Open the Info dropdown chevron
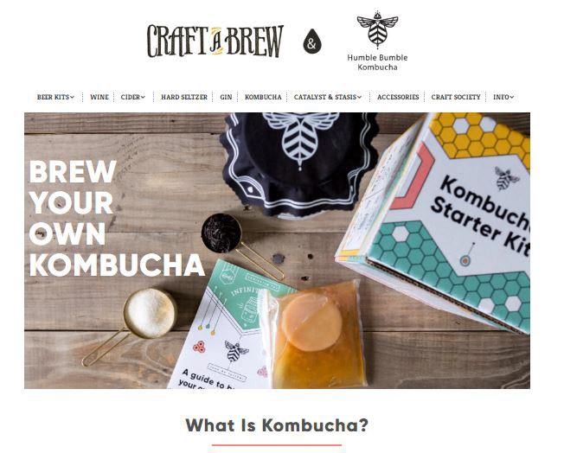 coord(512,97)
